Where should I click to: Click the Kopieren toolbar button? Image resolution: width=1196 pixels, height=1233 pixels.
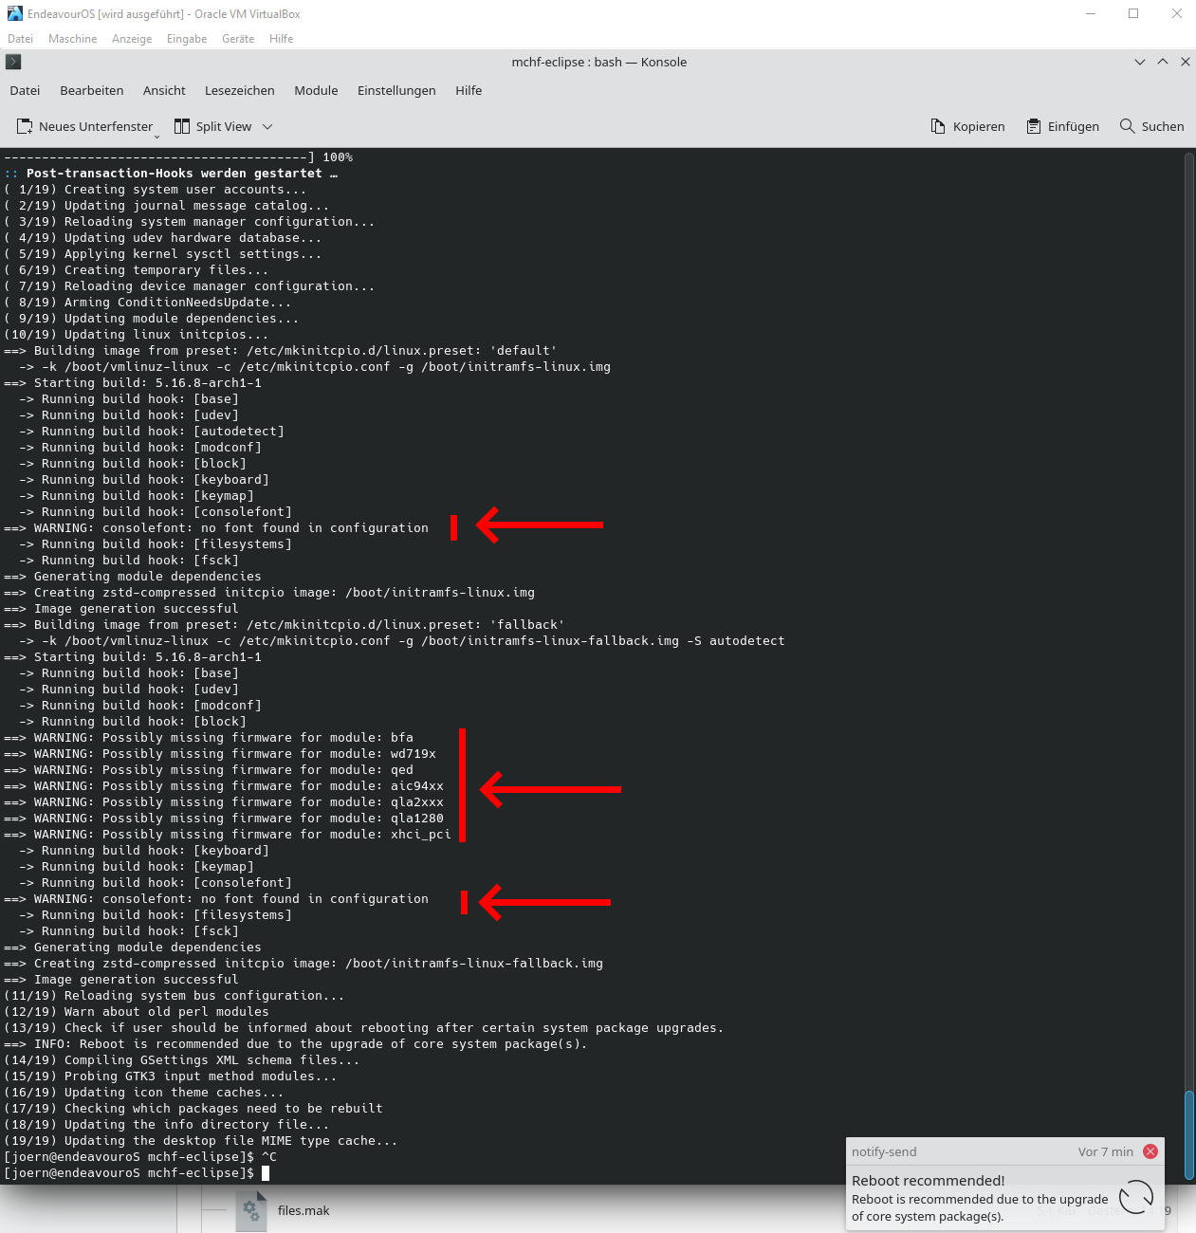click(x=967, y=126)
